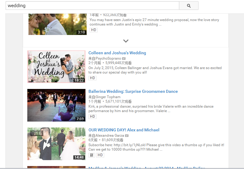Click HD badge under Alex and Michael video
The width and height of the screenshot is (244, 169).
(100, 155)
